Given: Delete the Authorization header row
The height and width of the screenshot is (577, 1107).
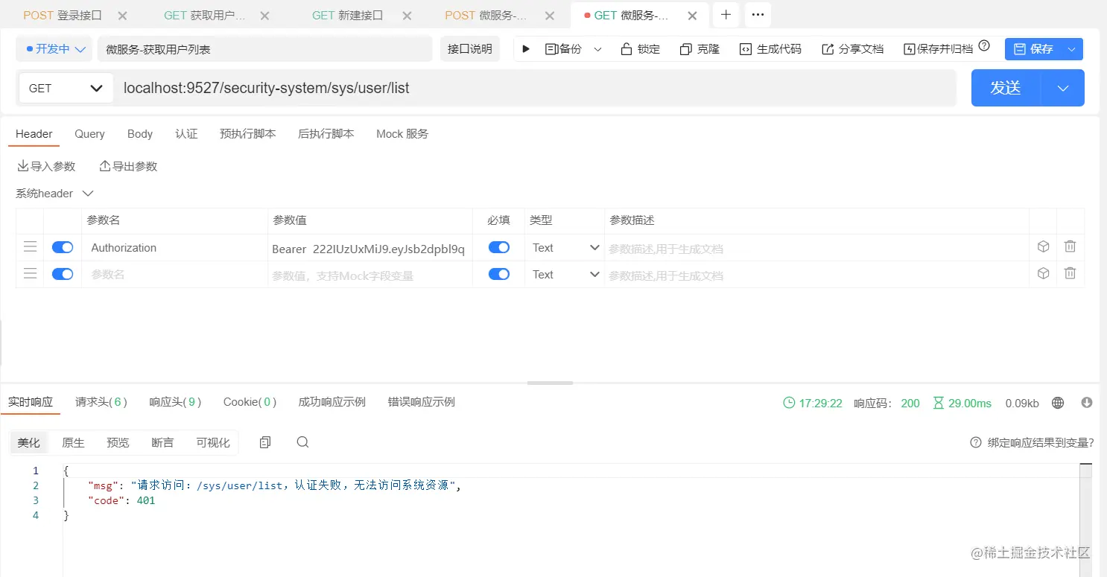Looking at the screenshot, I should click(x=1070, y=246).
